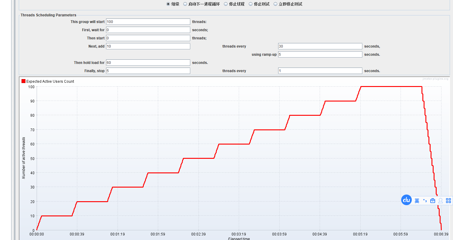Focus the 'using ramp-up' seconds field
Viewport: 453px width, 240px height.
pos(320,55)
